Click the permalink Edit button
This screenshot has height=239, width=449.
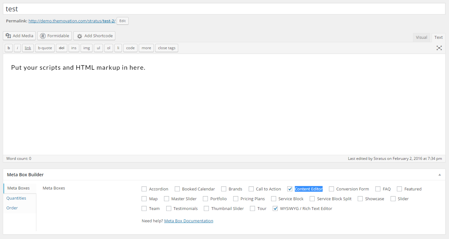123,21
